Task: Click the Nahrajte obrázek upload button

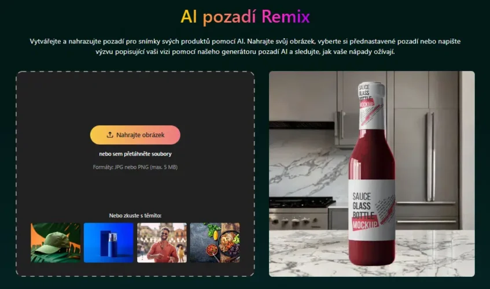Action: point(135,135)
